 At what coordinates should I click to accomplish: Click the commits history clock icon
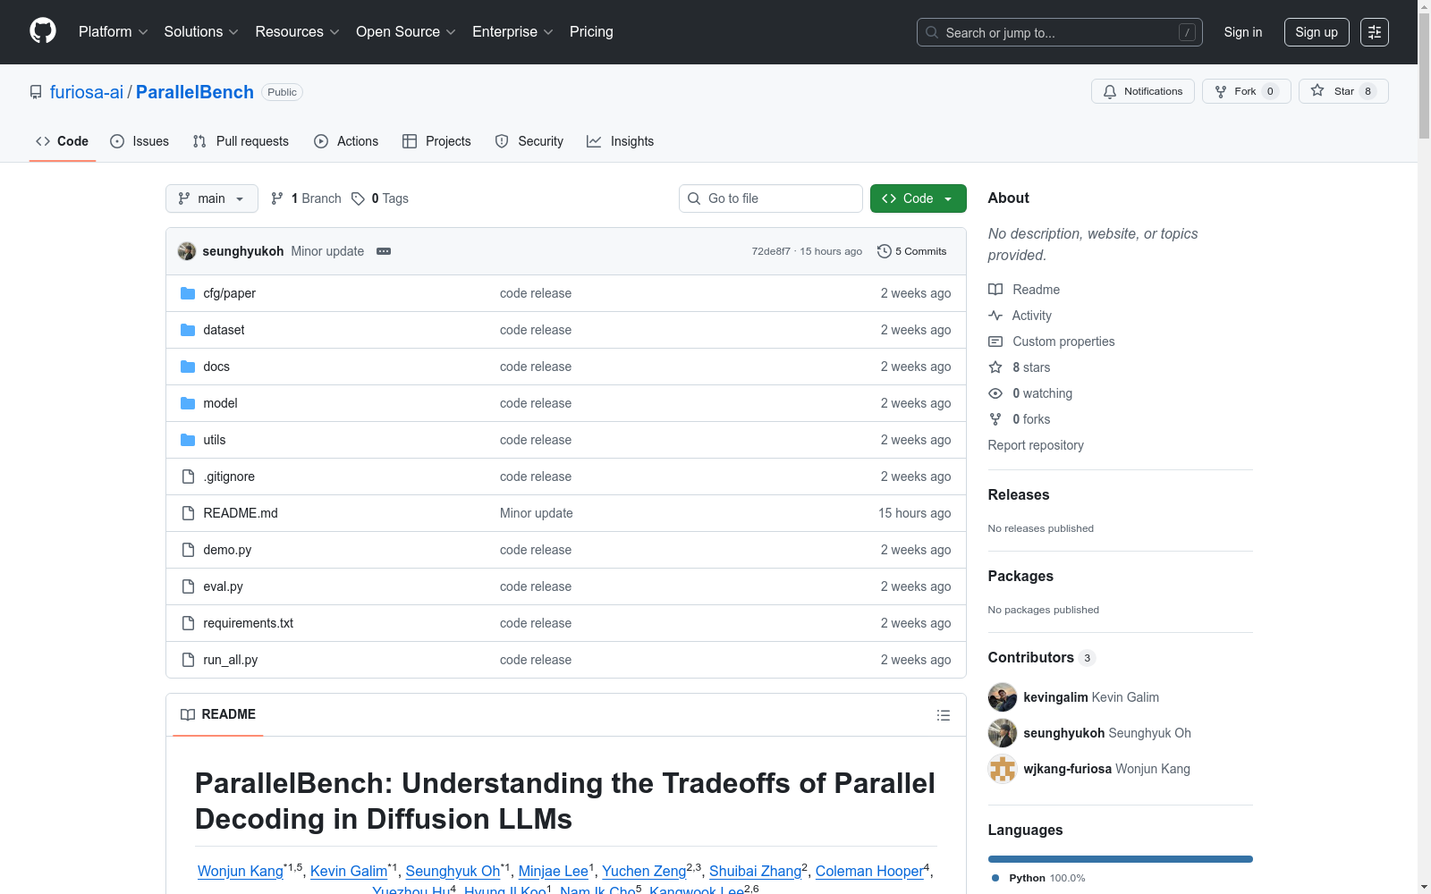(x=885, y=251)
